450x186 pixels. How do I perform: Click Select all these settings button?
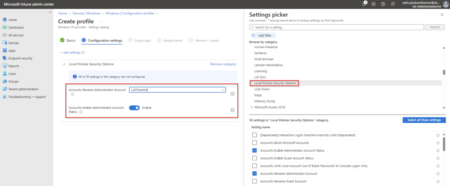point(424,120)
